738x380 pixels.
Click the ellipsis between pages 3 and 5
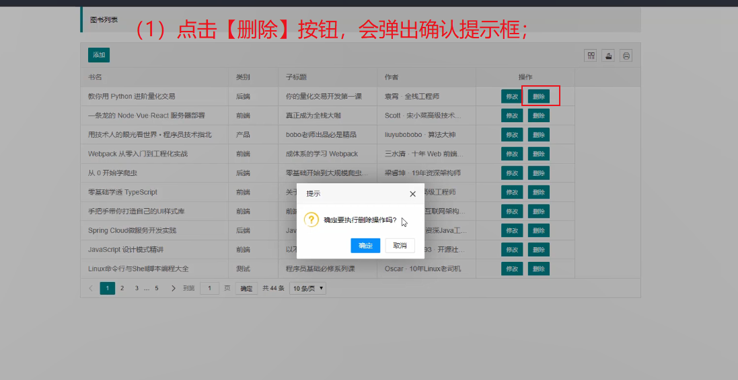coord(147,288)
